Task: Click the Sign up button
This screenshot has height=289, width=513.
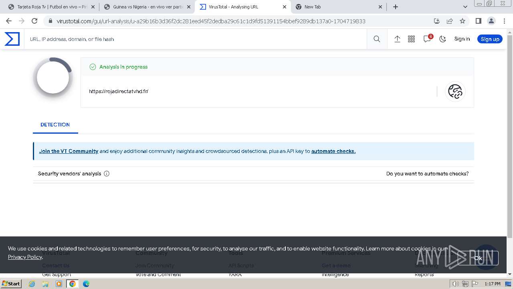Action: click(490, 39)
